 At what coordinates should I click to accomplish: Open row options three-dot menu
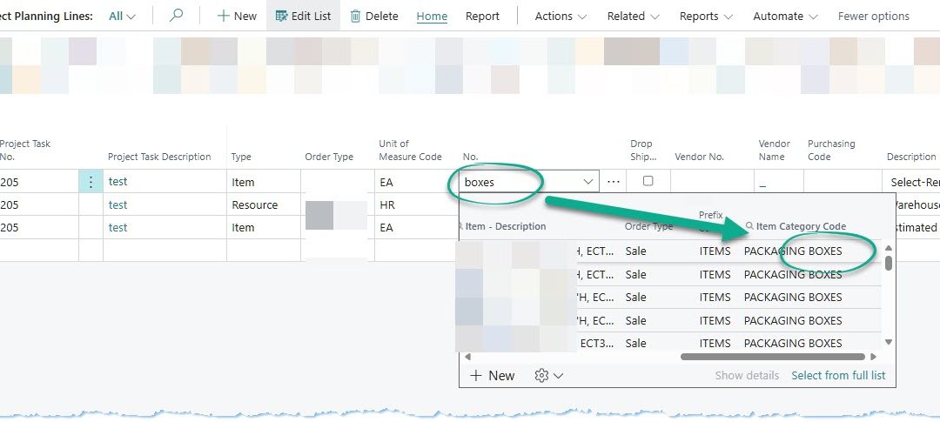click(91, 182)
